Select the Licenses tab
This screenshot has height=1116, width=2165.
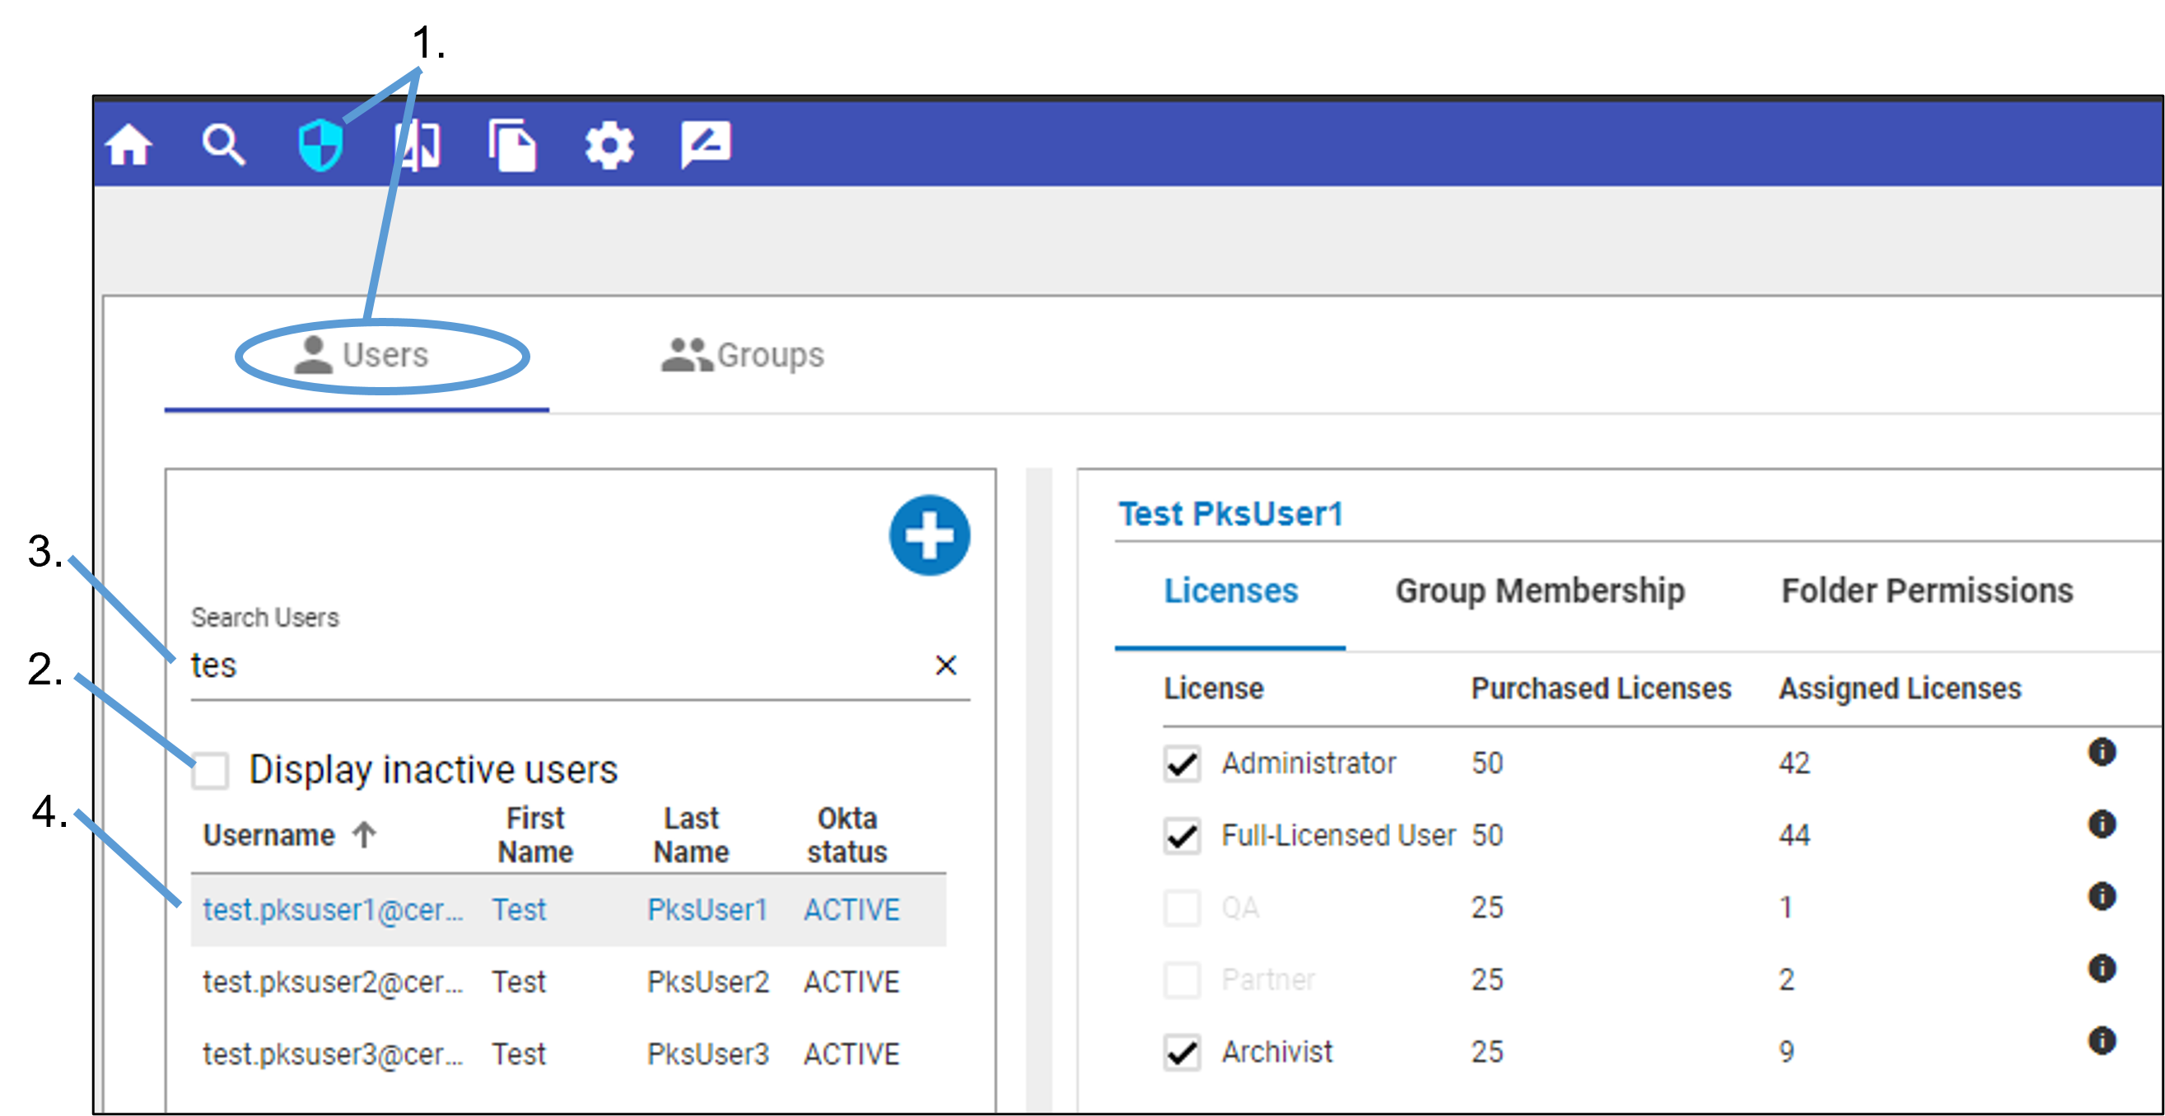1230,591
